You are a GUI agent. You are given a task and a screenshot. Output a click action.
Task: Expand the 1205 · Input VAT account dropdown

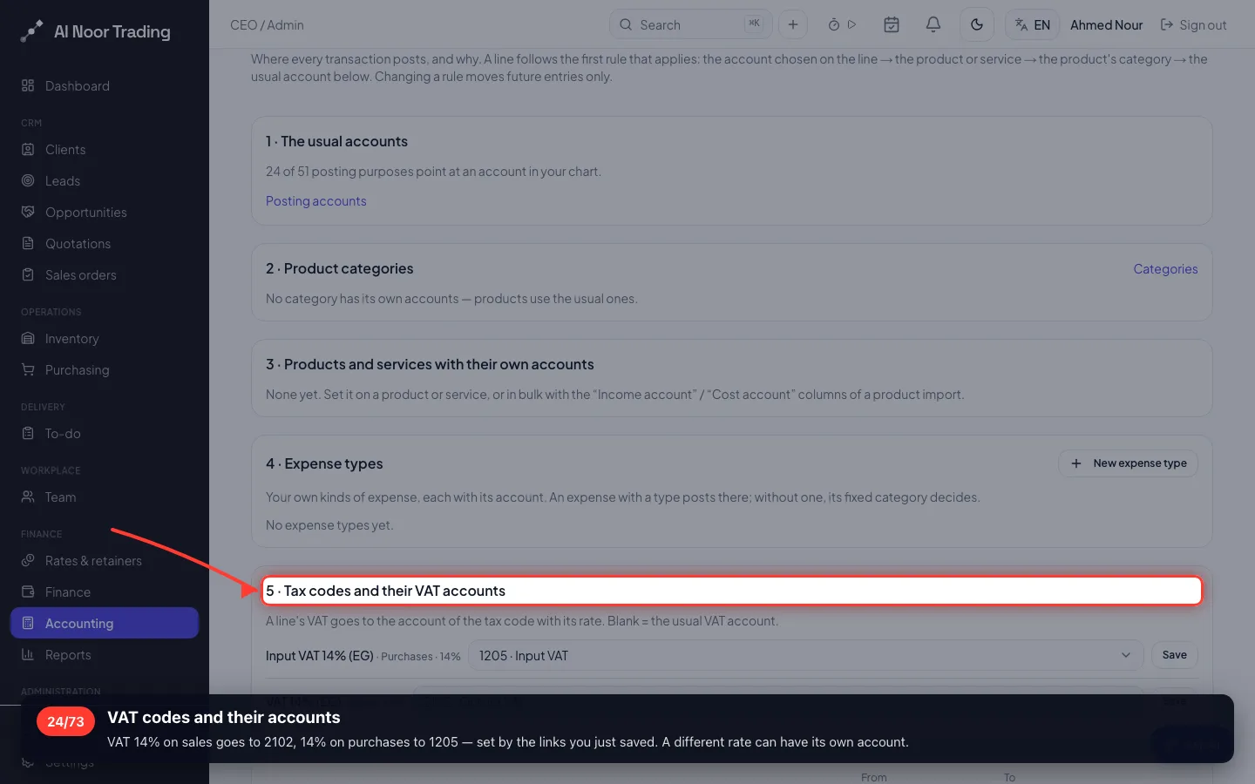pyautogui.click(x=806, y=655)
